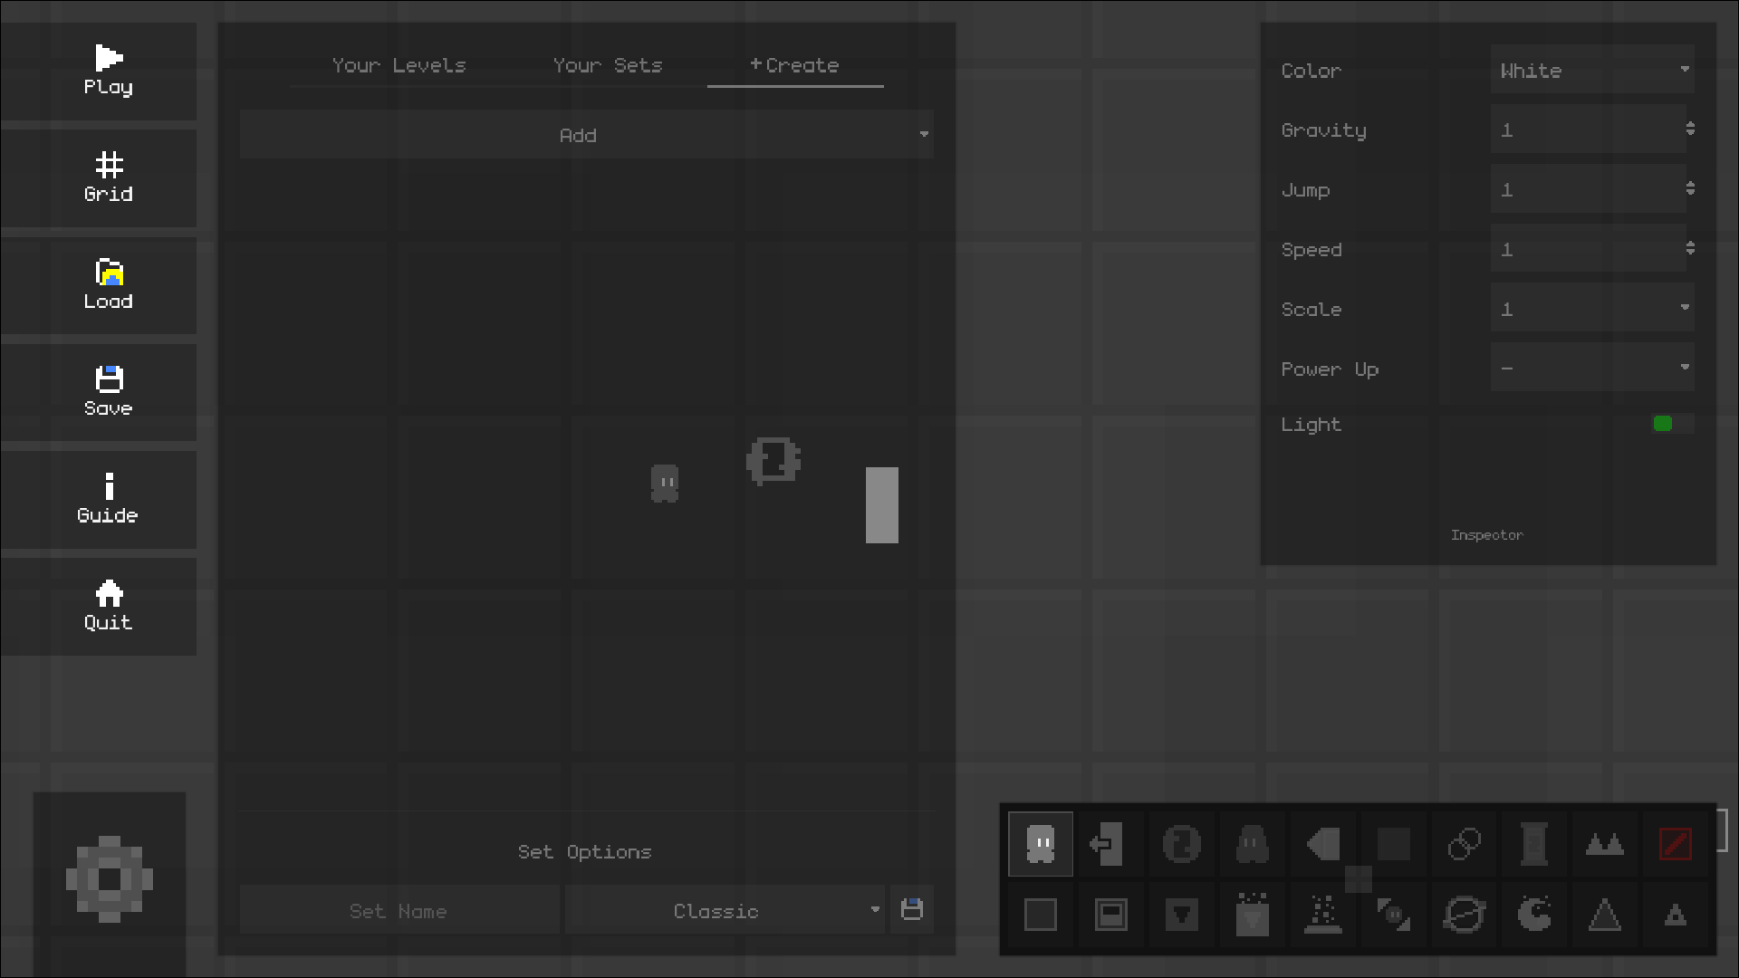
Task: Select the small triangle spike tile
Action: point(1676,915)
